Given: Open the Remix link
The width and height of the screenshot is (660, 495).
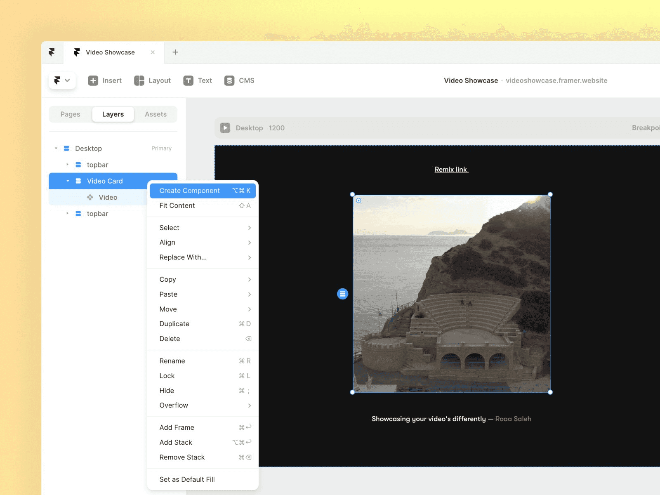Looking at the screenshot, I should [x=451, y=169].
